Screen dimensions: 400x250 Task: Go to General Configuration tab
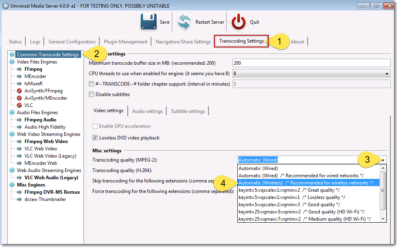[72, 42]
